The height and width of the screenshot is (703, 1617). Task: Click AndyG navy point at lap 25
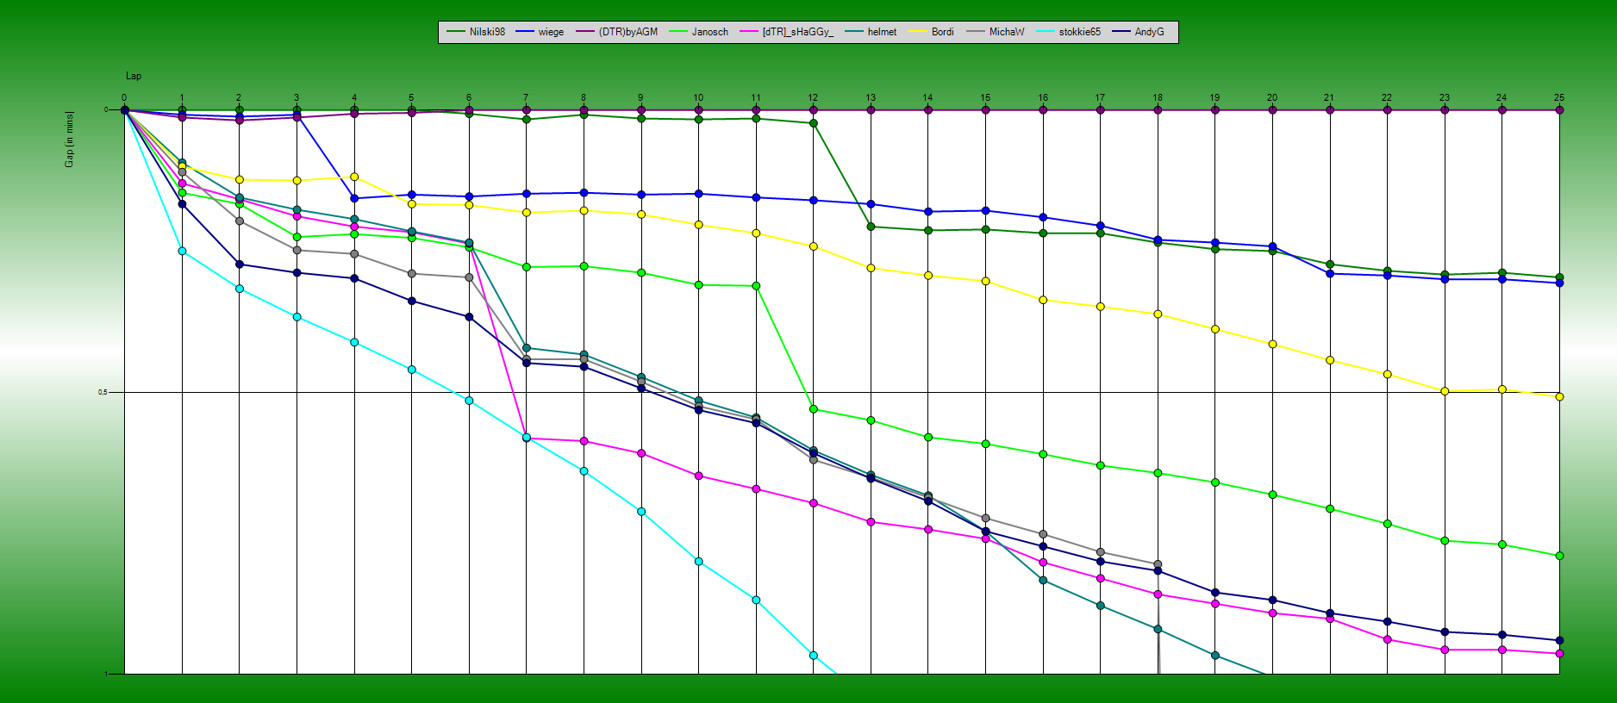(x=1559, y=640)
